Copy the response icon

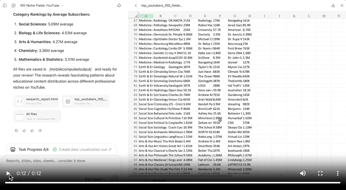pos(16,131)
